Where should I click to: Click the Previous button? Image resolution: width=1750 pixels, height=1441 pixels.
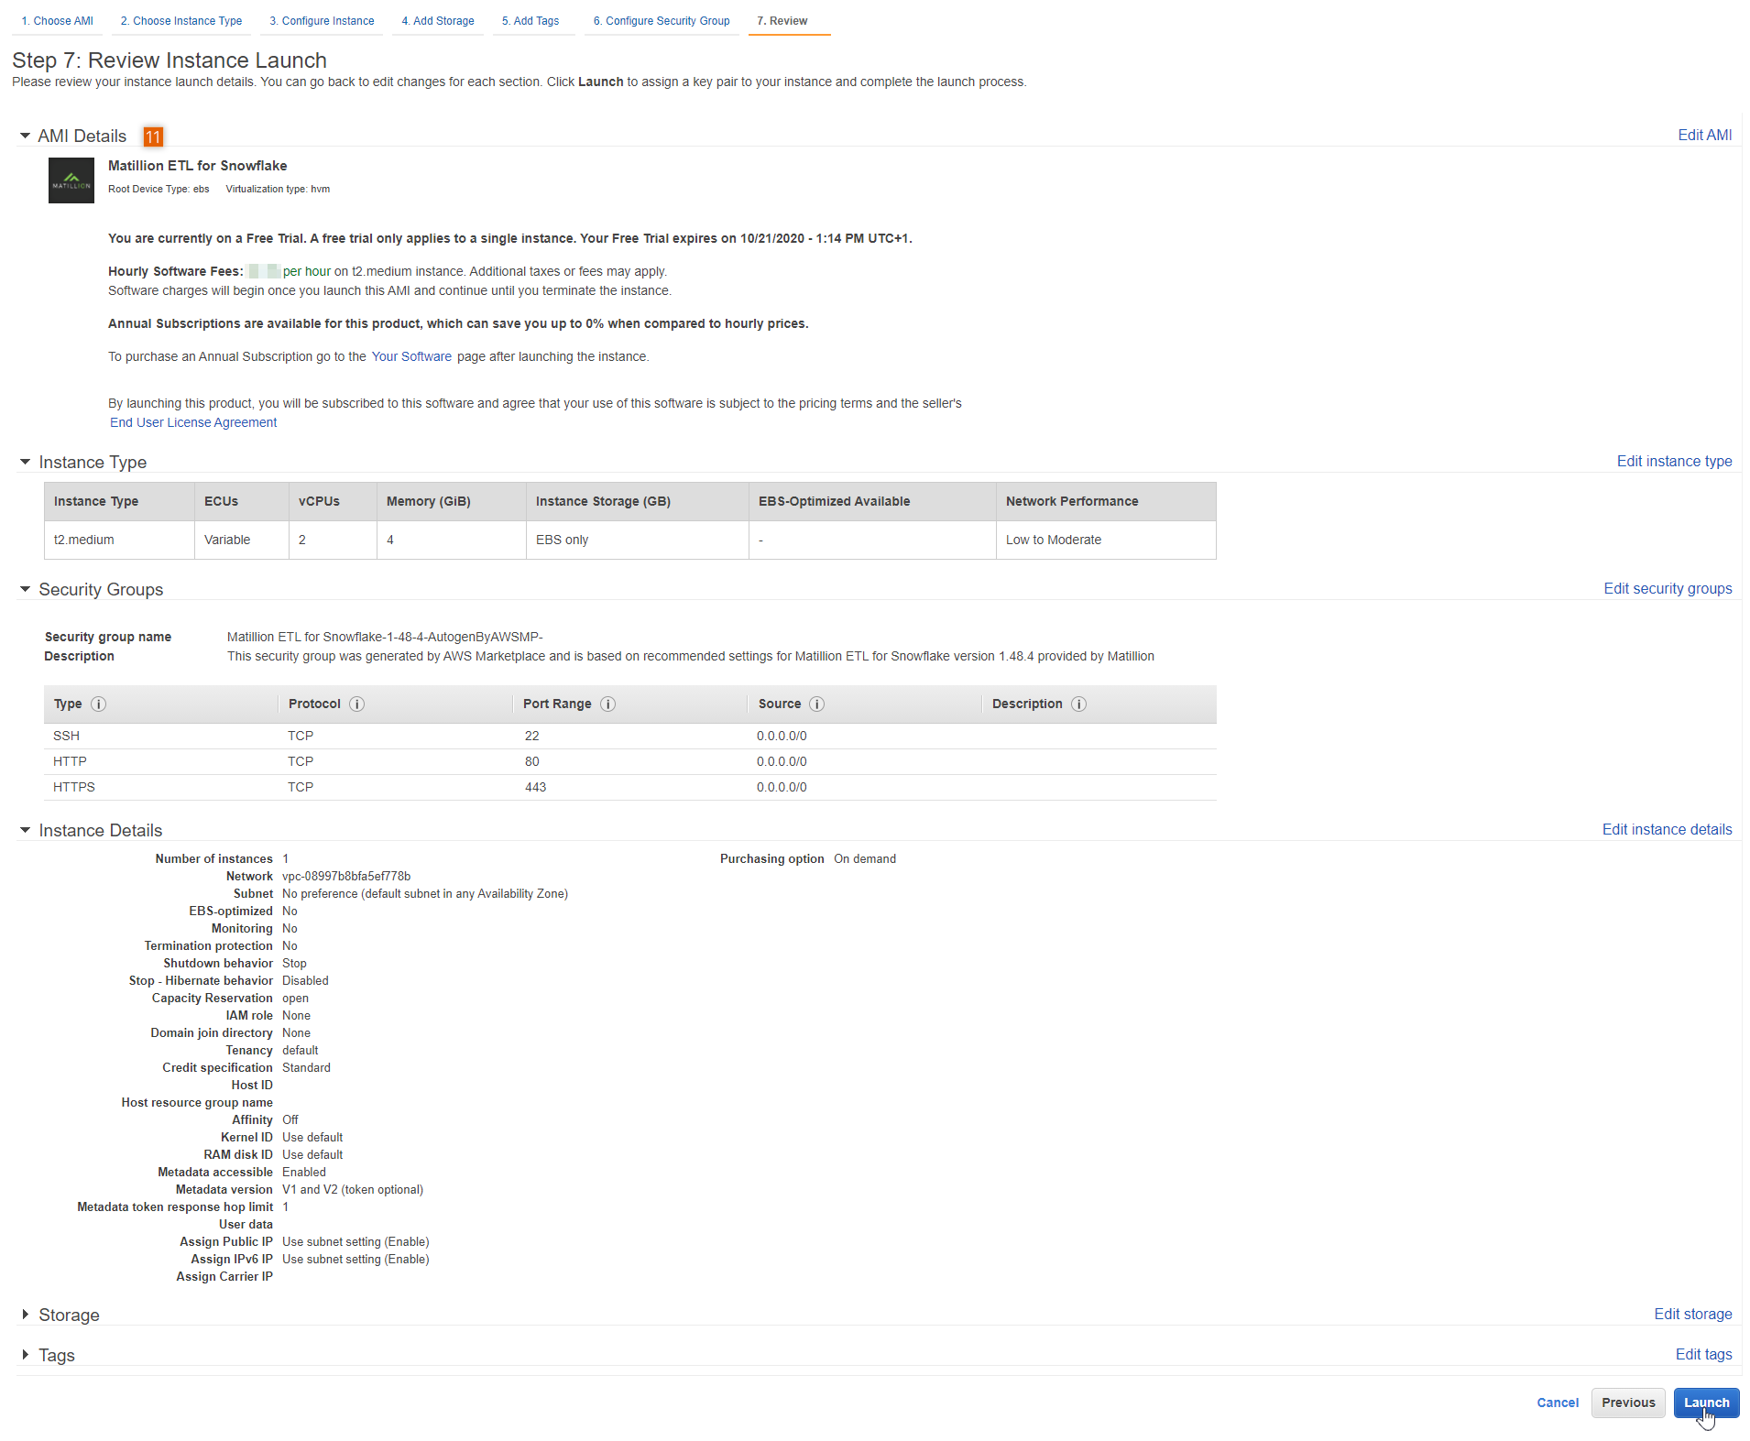coord(1628,1403)
